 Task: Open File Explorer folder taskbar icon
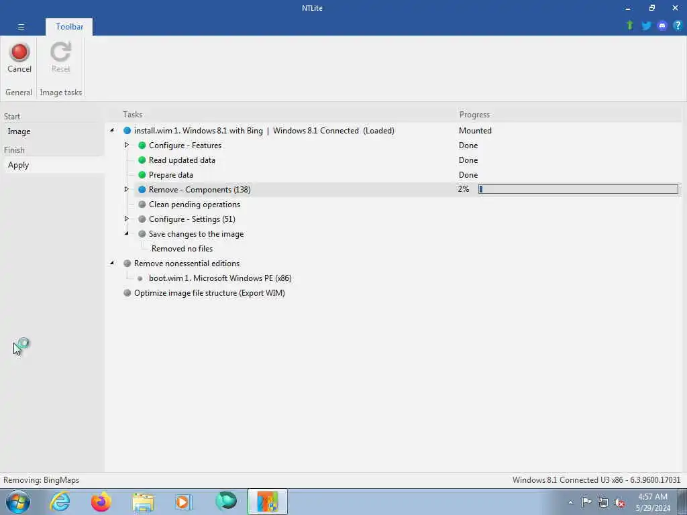pyautogui.click(x=143, y=502)
